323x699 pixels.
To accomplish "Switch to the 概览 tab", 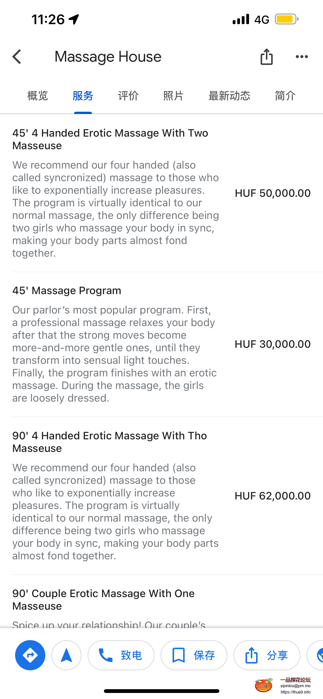I will pyautogui.click(x=38, y=96).
